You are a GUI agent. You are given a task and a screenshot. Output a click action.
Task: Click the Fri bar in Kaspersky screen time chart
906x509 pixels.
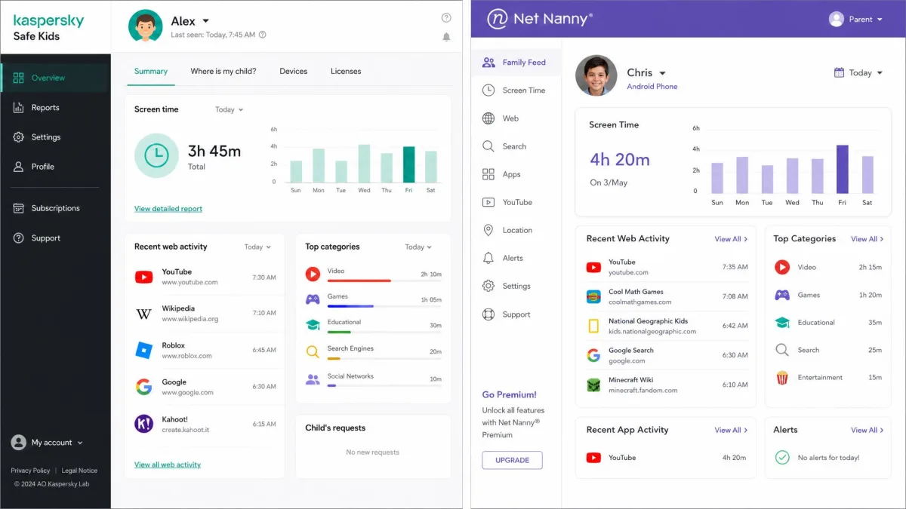tap(408, 164)
